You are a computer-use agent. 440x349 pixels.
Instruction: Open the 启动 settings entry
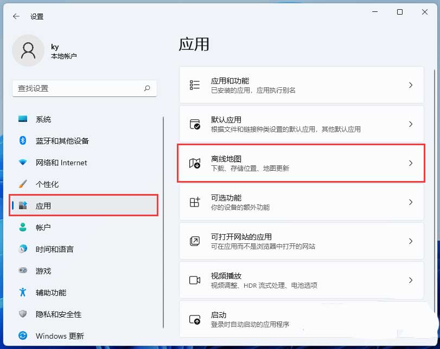click(301, 319)
